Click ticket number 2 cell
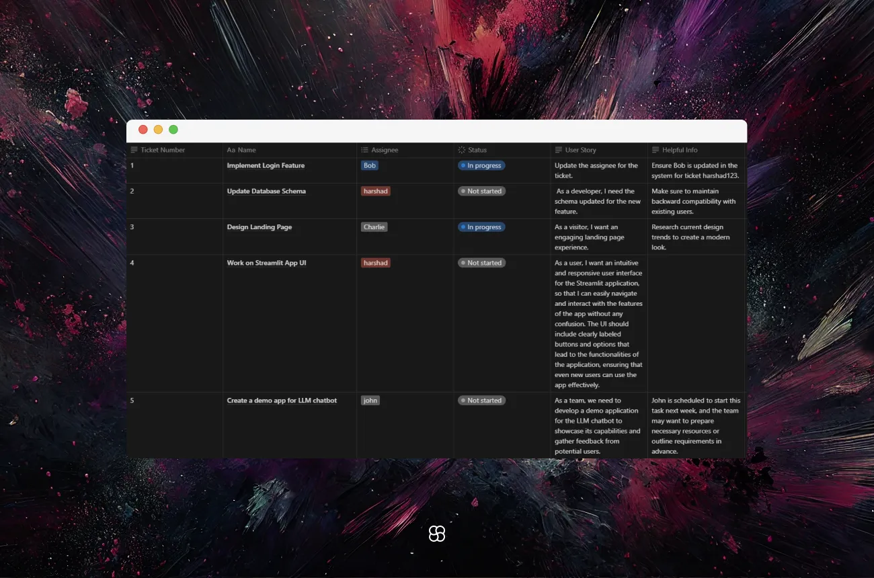This screenshot has height=578, width=874. click(x=175, y=201)
